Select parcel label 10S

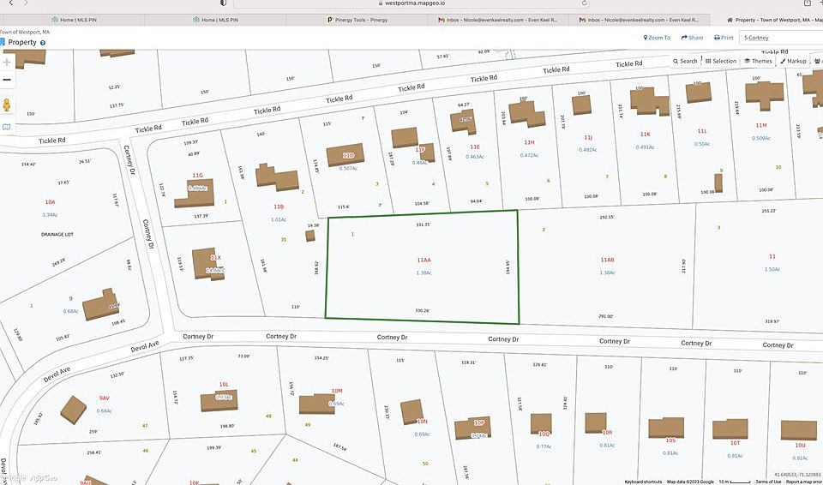point(670,440)
